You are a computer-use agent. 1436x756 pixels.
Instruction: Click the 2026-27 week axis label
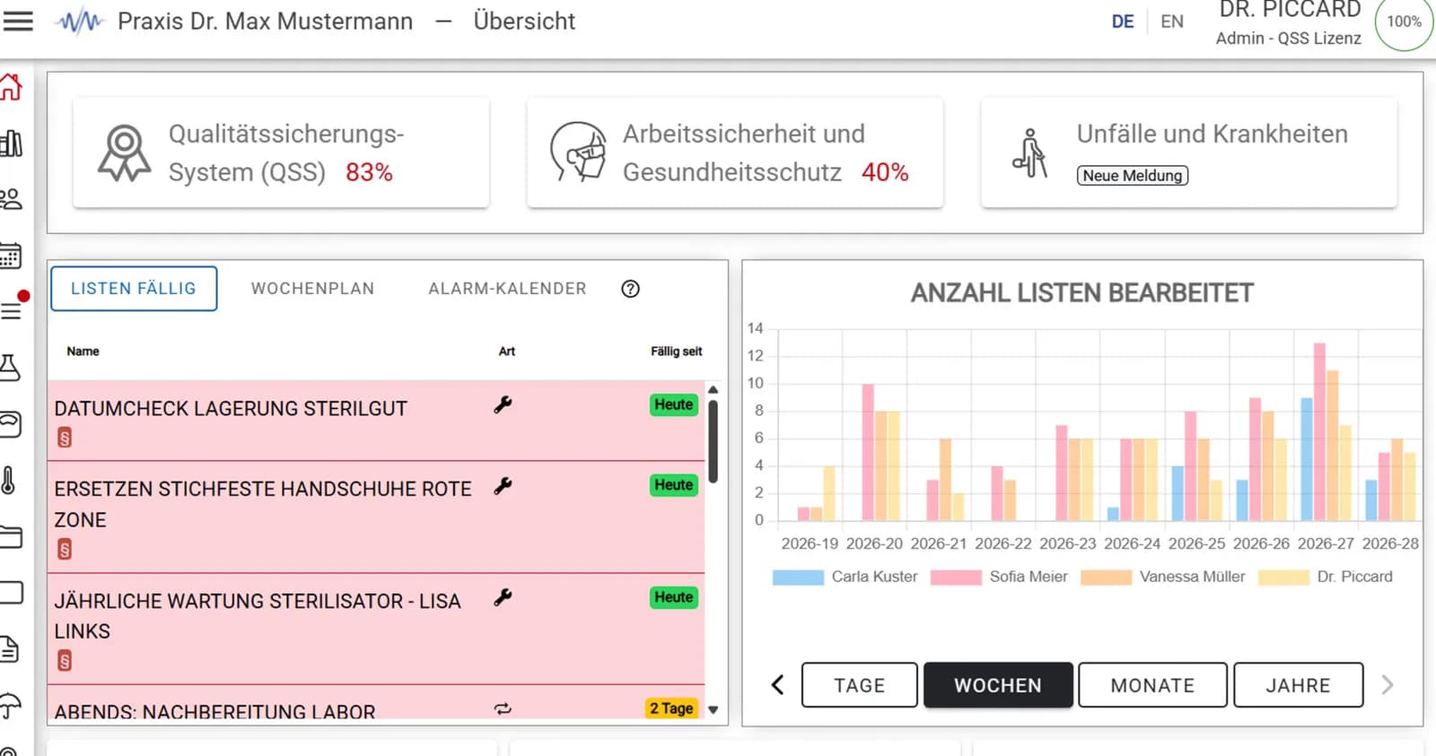1326,543
